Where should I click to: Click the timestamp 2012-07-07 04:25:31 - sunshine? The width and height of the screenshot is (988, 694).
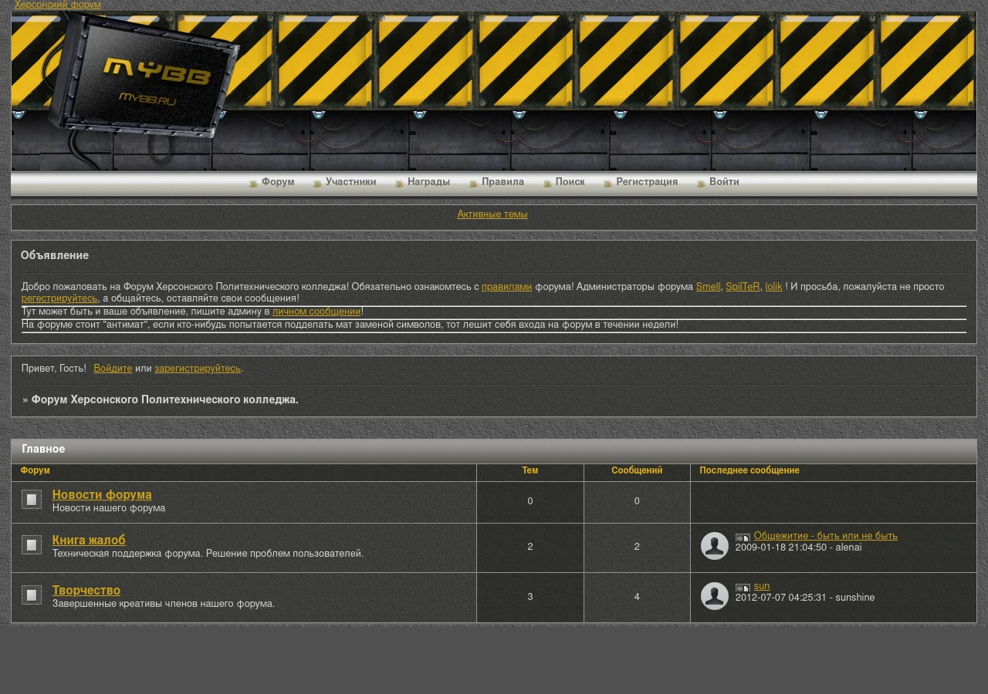[x=805, y=598]
